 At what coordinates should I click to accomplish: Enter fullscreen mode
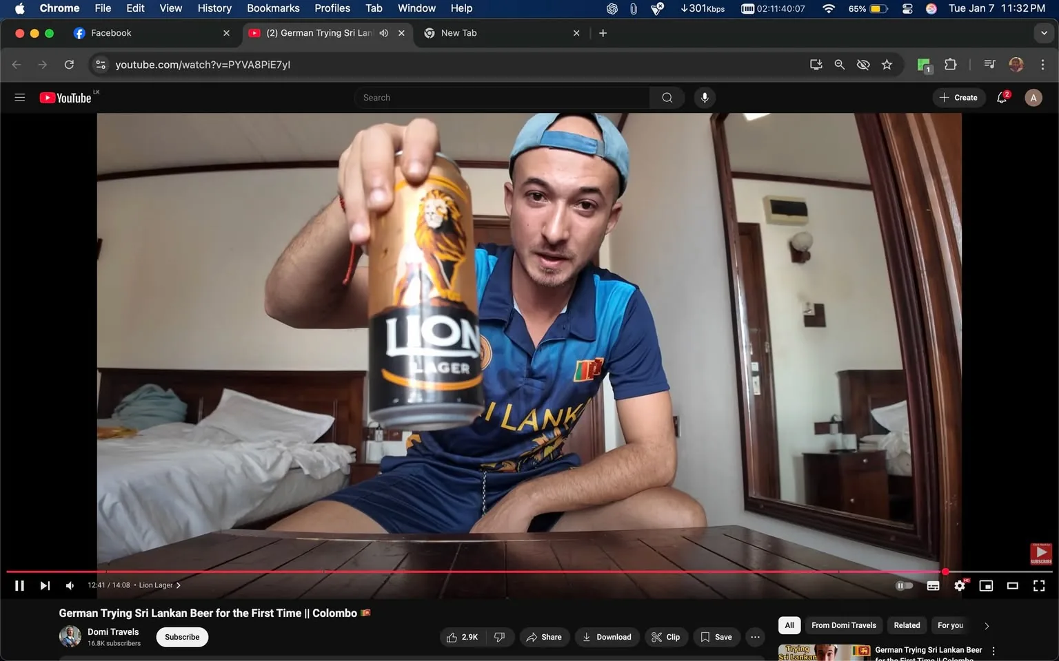(1039, 585)
